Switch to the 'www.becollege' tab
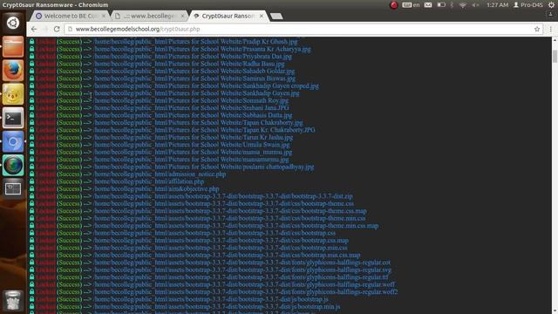558x314 pixels. 149,16
